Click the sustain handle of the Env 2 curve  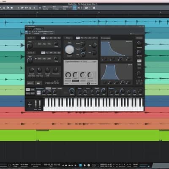(114, 66)
